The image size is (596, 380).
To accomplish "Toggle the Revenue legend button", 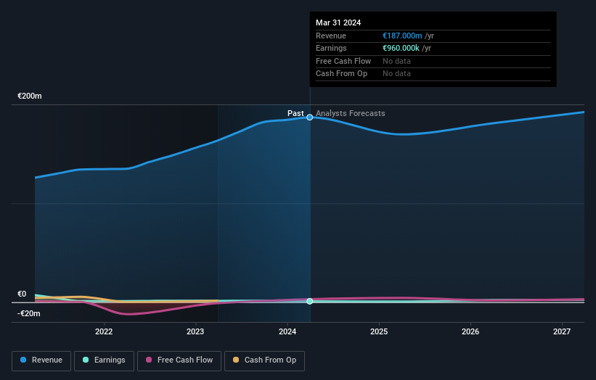I will point(41,360).
